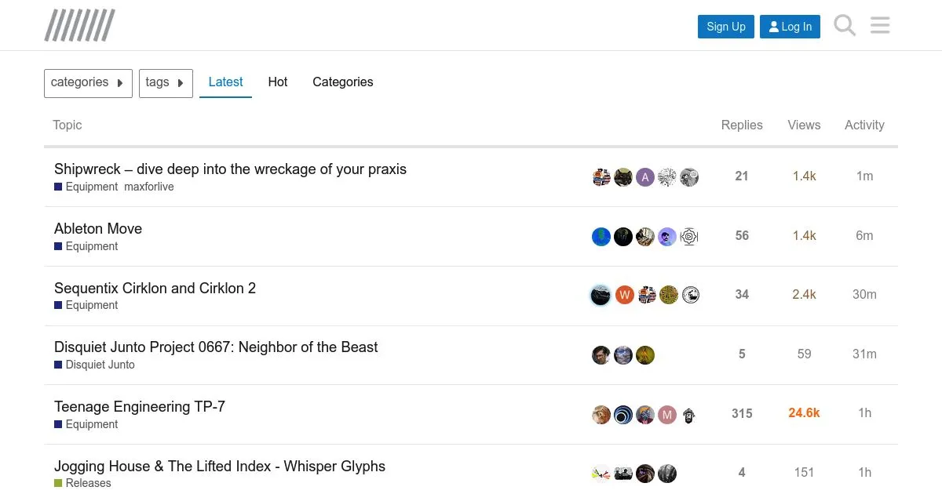The width and height of the screenshot is (942, 494).
Task: Click the first avatar in Jogging House row
Action: [x=601, y=474]
